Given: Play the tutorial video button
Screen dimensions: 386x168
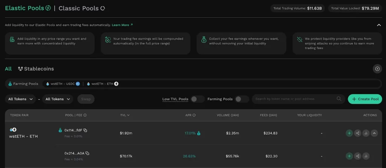Looking at the screenshot, I should pos(377,69).
